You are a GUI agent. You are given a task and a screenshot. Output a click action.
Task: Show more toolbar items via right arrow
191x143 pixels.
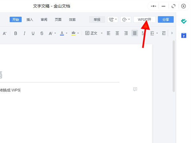tap(172, 33)
